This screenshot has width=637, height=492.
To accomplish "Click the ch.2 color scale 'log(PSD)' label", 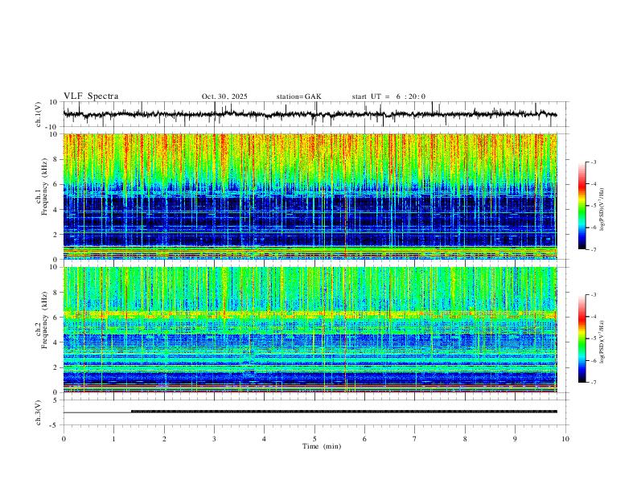I will (602, 342).
